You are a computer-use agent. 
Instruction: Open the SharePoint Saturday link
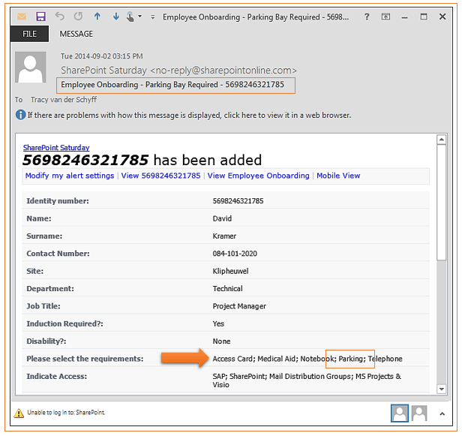click(56, 148)
